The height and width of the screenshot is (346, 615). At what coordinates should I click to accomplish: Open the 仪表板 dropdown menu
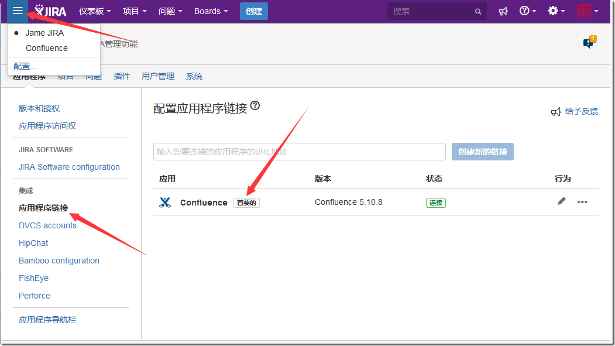click(x=95, y=11)
